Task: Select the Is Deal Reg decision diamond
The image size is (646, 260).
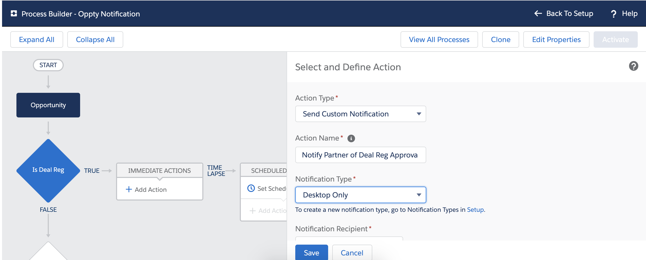Action: click(48, 169)
